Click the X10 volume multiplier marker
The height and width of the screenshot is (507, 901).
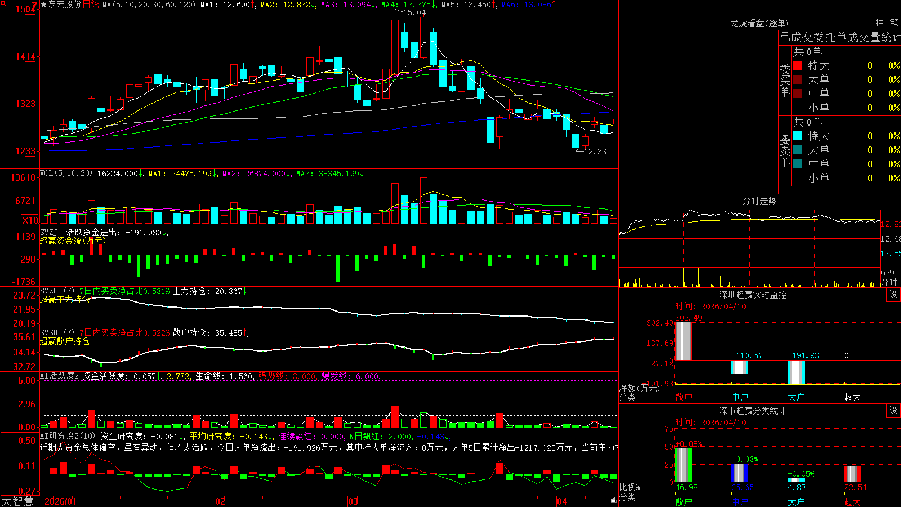30,220
